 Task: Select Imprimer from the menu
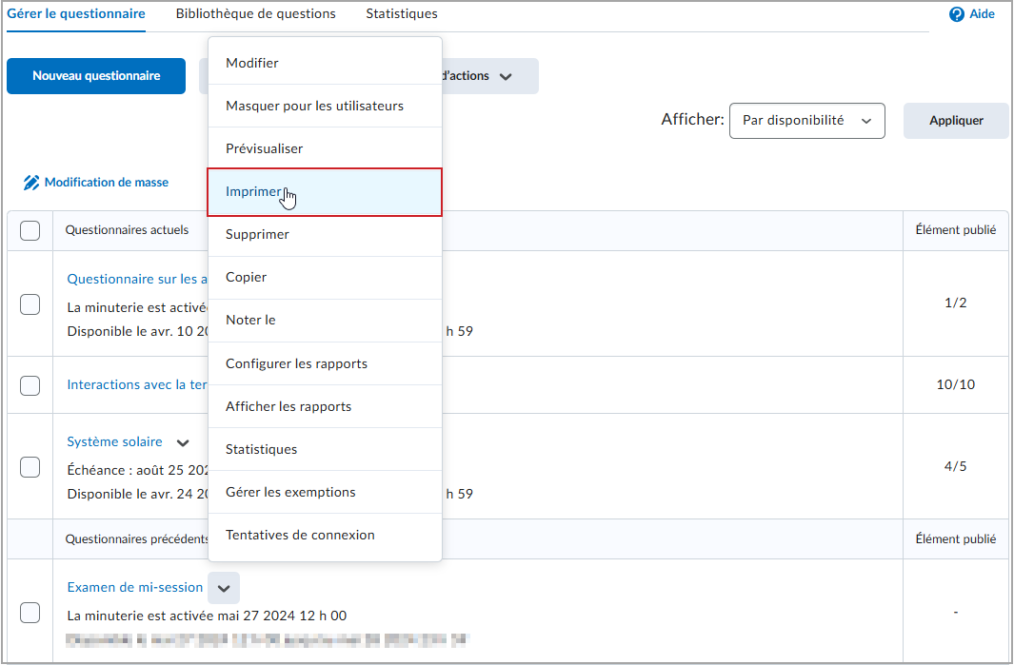(325, 192)
